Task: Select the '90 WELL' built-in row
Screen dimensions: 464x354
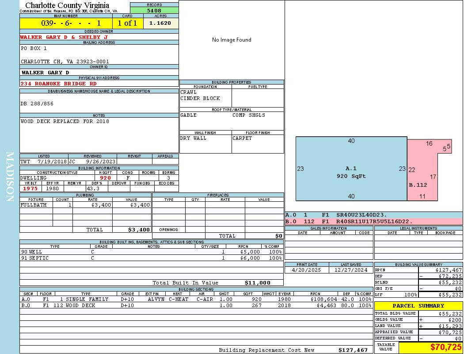Action: click(151, 252)
